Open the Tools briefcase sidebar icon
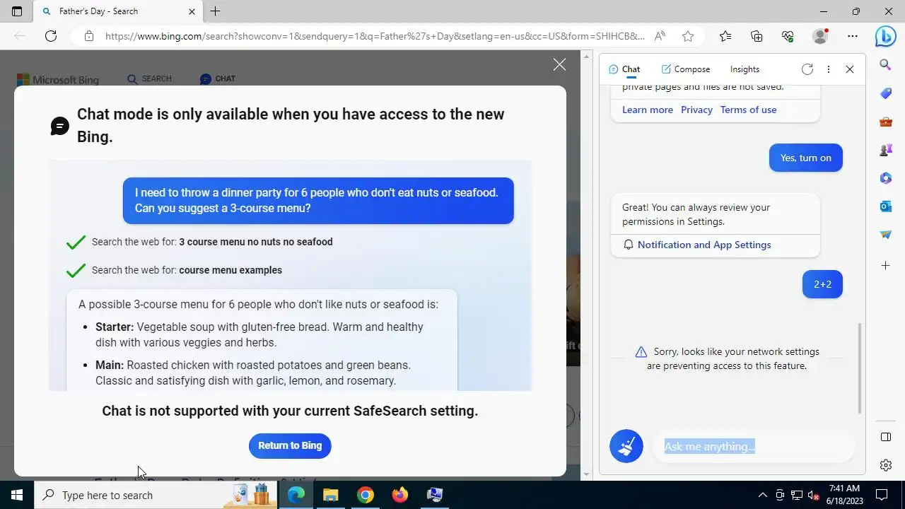905x509 pixels. (x=885, y=122)
